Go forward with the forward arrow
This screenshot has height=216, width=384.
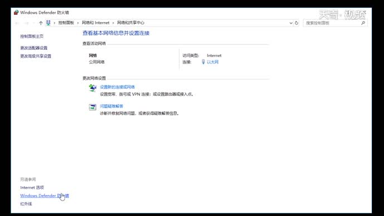tap(27, 23)
